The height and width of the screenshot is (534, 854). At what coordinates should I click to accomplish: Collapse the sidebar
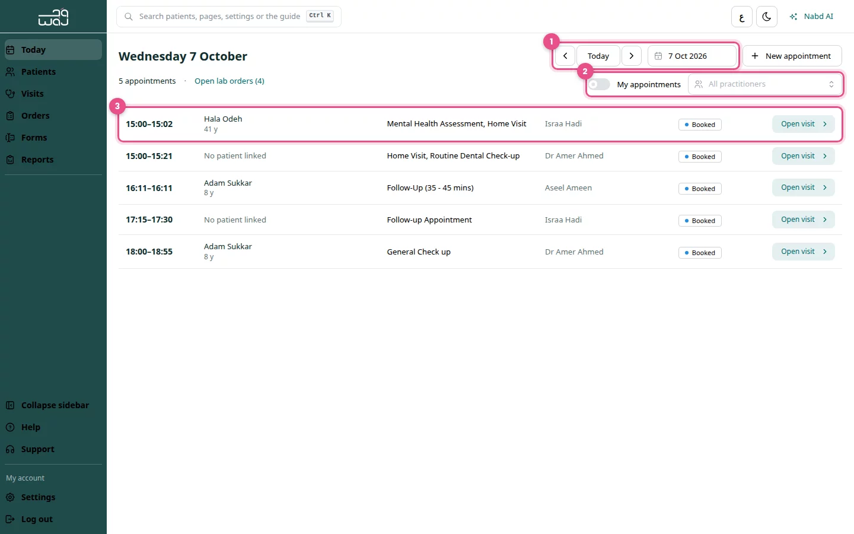click(53, 405)
